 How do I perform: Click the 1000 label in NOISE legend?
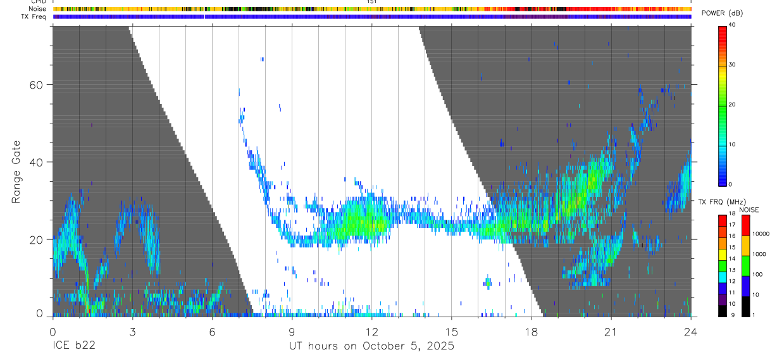[x=759, y=255]
